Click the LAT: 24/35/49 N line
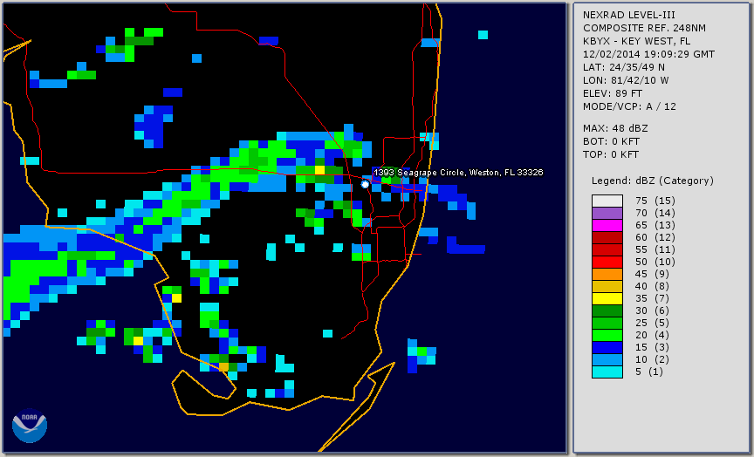 624,67
